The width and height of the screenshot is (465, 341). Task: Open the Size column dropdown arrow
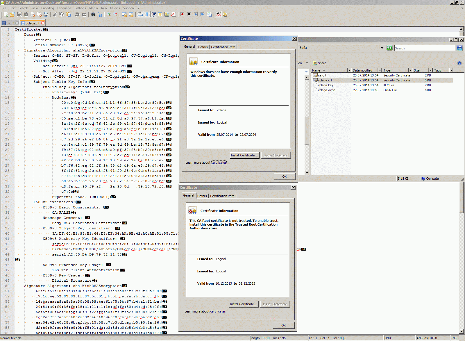coord(431,70)
